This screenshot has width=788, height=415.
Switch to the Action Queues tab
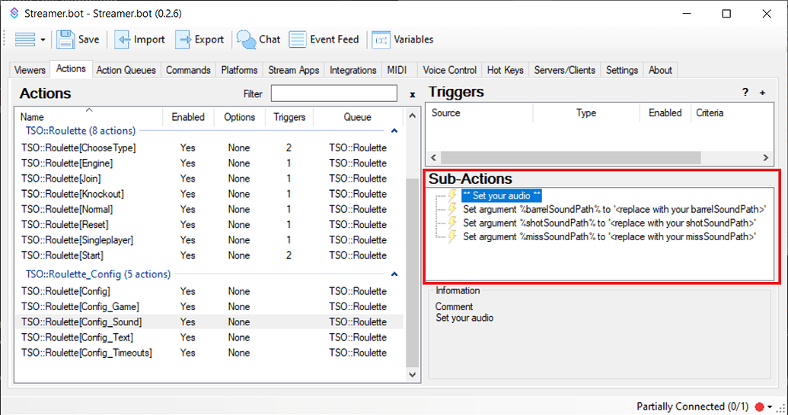(x=126, y=70)
